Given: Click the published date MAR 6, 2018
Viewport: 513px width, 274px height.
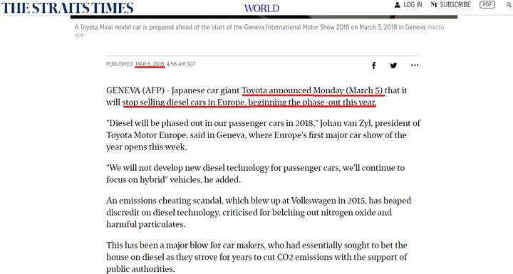Looking at the screenshot, I should click(150, 64).
